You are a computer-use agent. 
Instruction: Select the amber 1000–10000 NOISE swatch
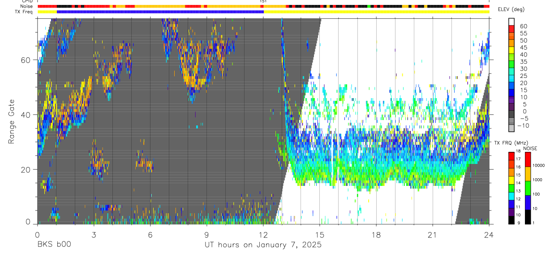pyautogui.click(x=528, y=174)
